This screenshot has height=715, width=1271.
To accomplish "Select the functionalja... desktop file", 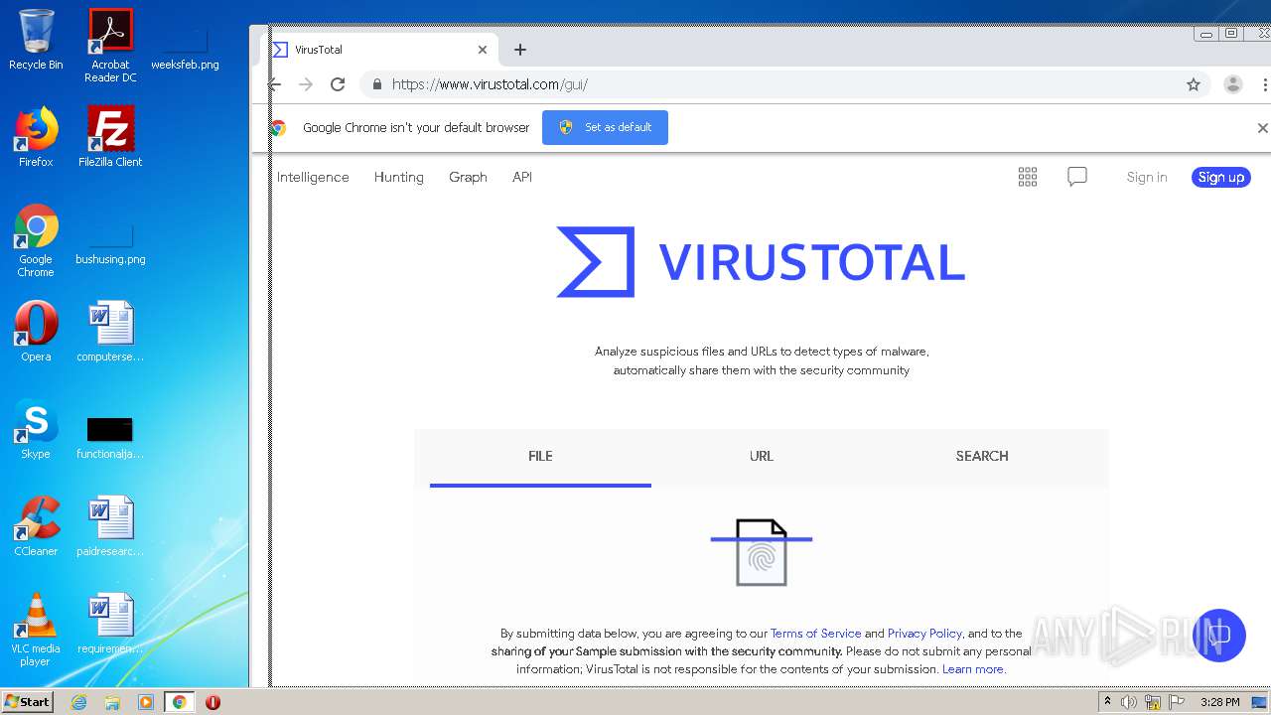I will click(110, 437).
